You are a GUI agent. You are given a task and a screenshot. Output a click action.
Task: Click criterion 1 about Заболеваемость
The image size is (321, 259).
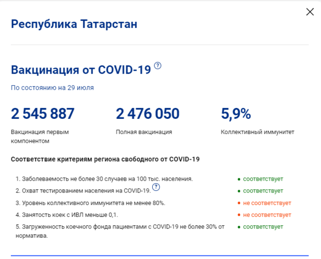104,179
